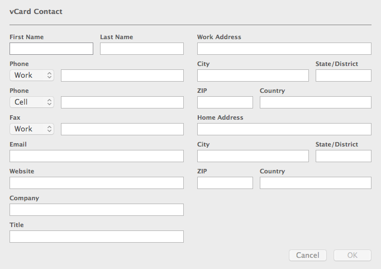
Task: Click the Company input field
Action: [97, 210]
